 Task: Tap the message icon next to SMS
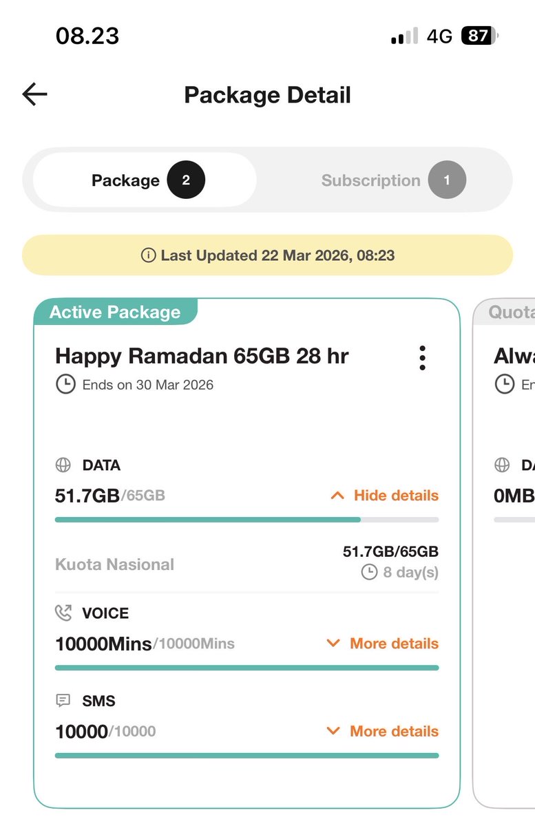(x=63, y=701)
